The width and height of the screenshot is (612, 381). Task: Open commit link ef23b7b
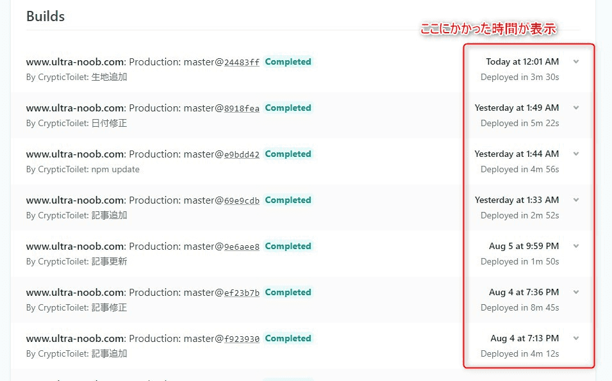coord(242,293)
